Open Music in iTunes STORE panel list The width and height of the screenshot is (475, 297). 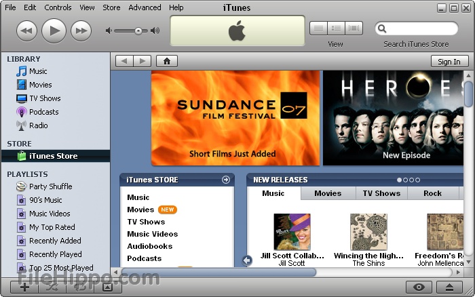pos(138,197)
